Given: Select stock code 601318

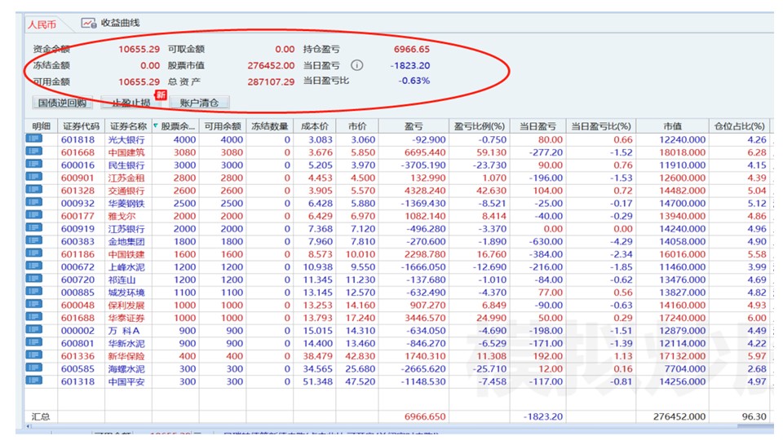Looking at the screenshot, I should [78, 381].
